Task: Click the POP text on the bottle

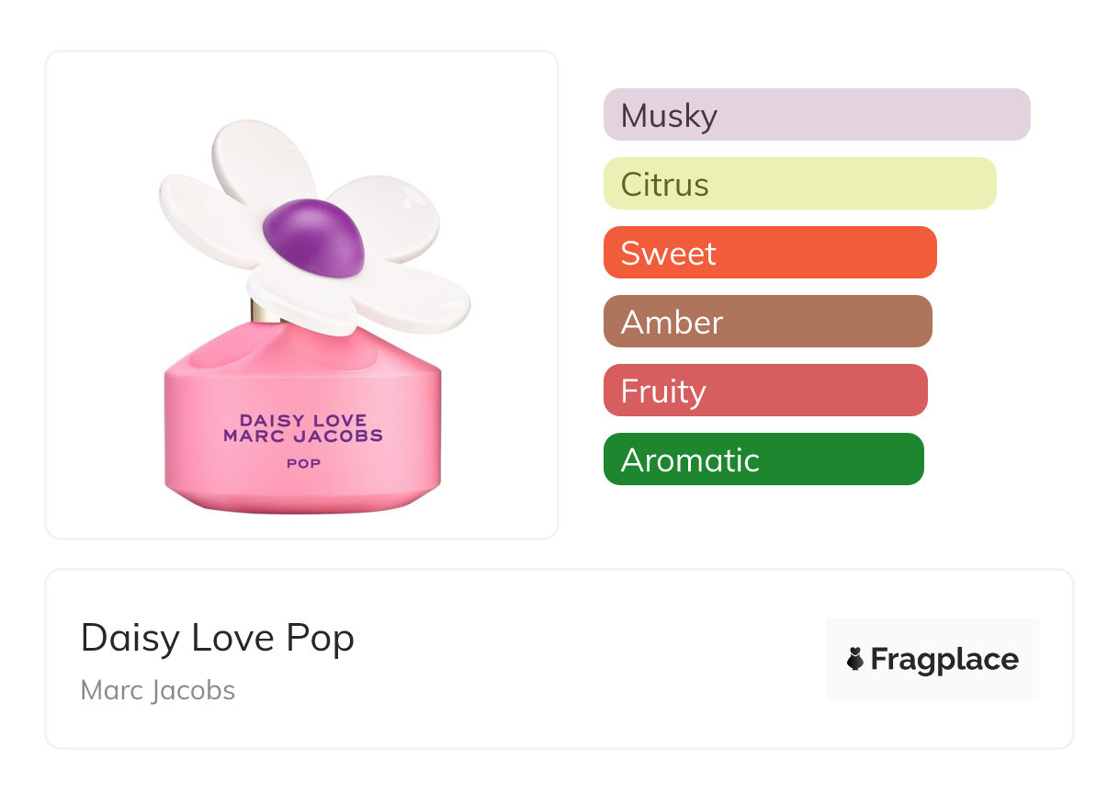Action: (303, 463)
